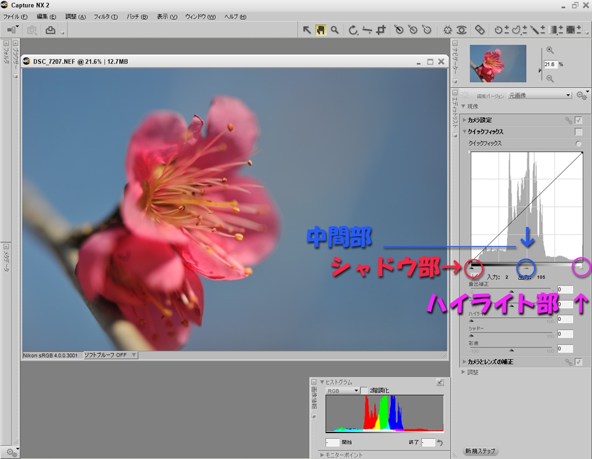Viewport: 592px width, 459px height.
Task: Activate the Hand pan tool
Action: (321, 30)
